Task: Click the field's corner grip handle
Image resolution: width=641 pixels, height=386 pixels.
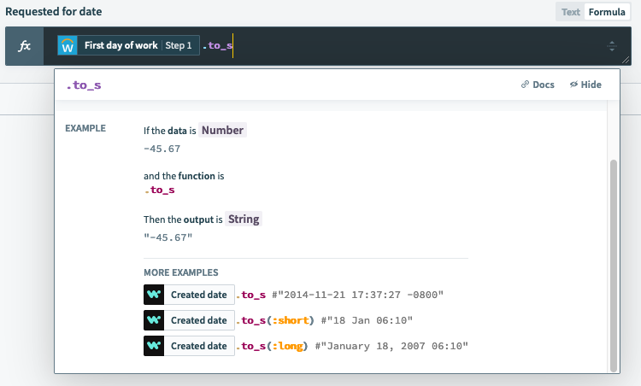Action: (626, 60)
